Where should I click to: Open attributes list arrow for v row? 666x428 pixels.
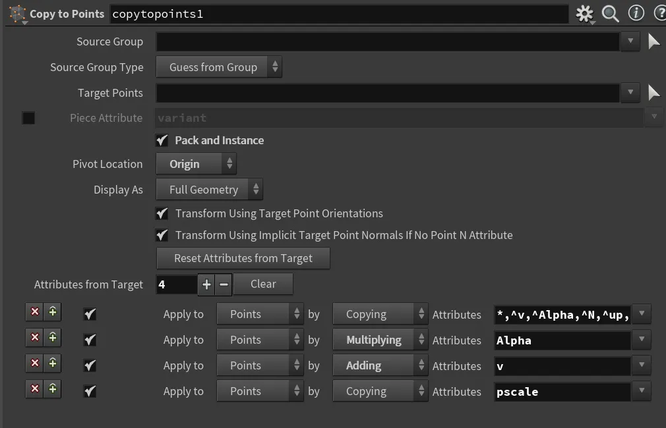point(642,365)
